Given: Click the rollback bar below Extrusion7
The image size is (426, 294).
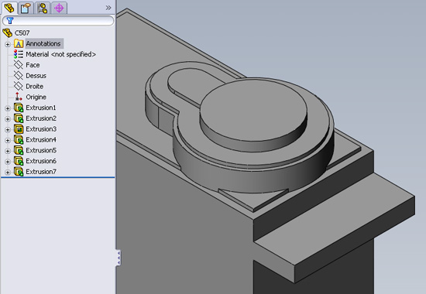Looking at the screenshot, I should (x=58, y=177).
